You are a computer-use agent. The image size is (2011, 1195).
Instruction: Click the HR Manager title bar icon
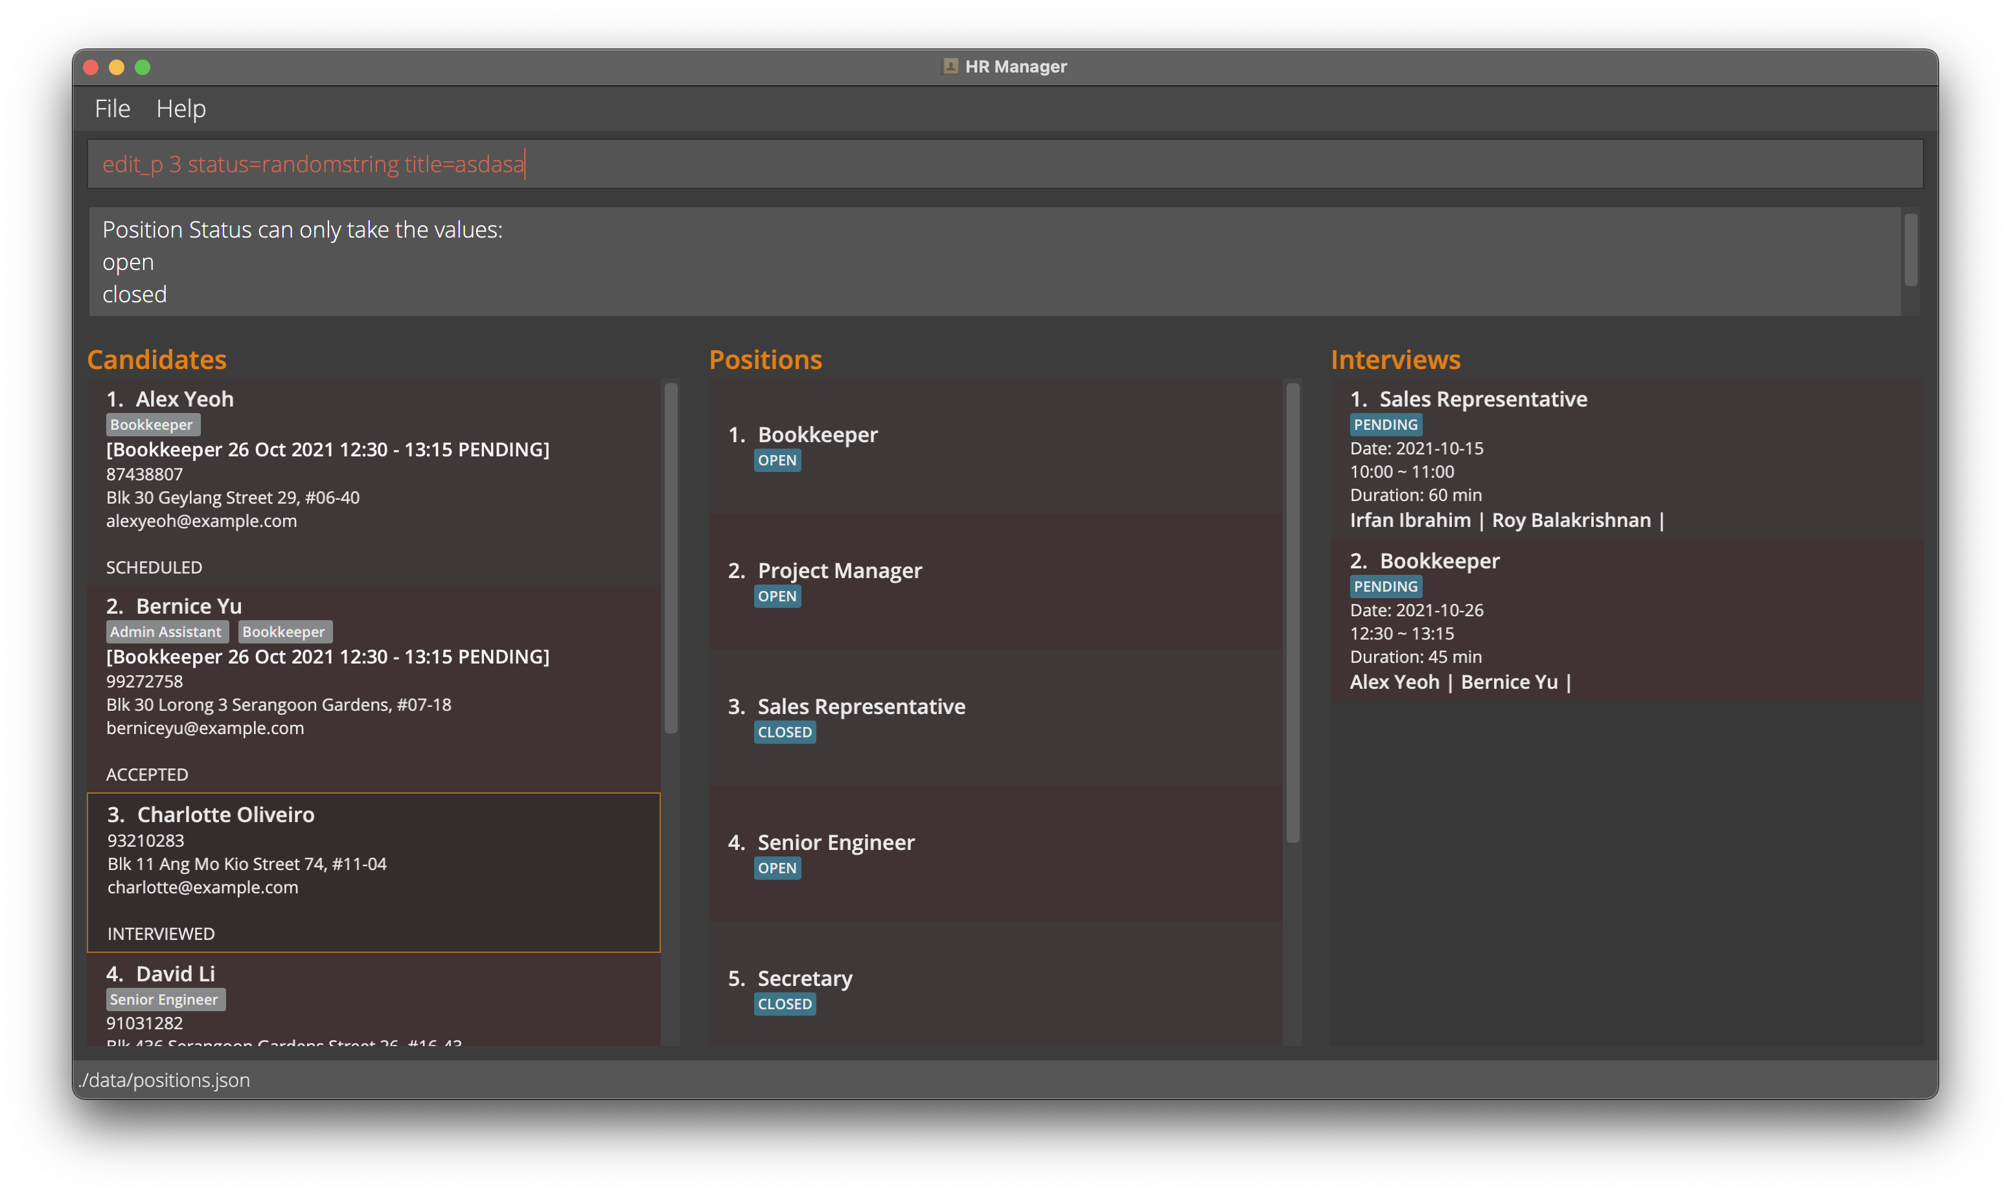click(x=950, y=66)
